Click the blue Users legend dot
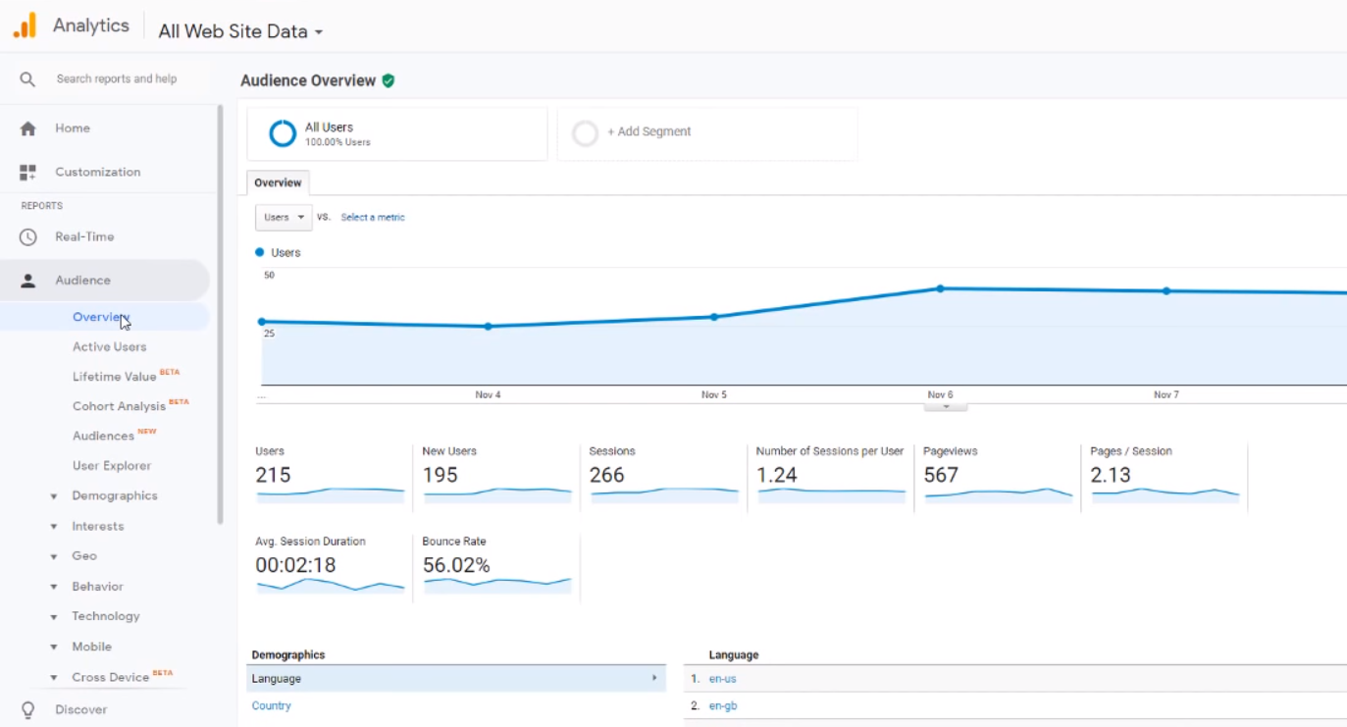The width and height of the screenshot is (1347, 727). (x=260, y=252)
